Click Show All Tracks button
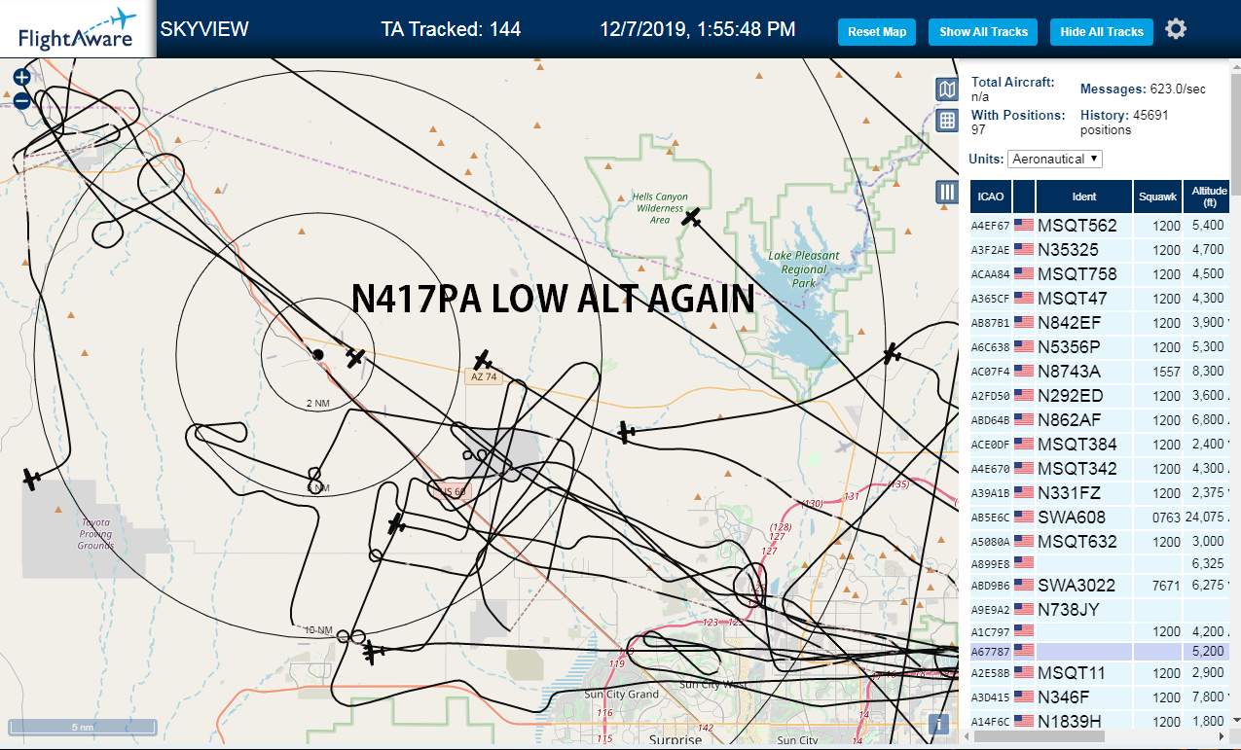Image resolution: width=1241 pixels, height=750 pixels. tap(983, 32)
